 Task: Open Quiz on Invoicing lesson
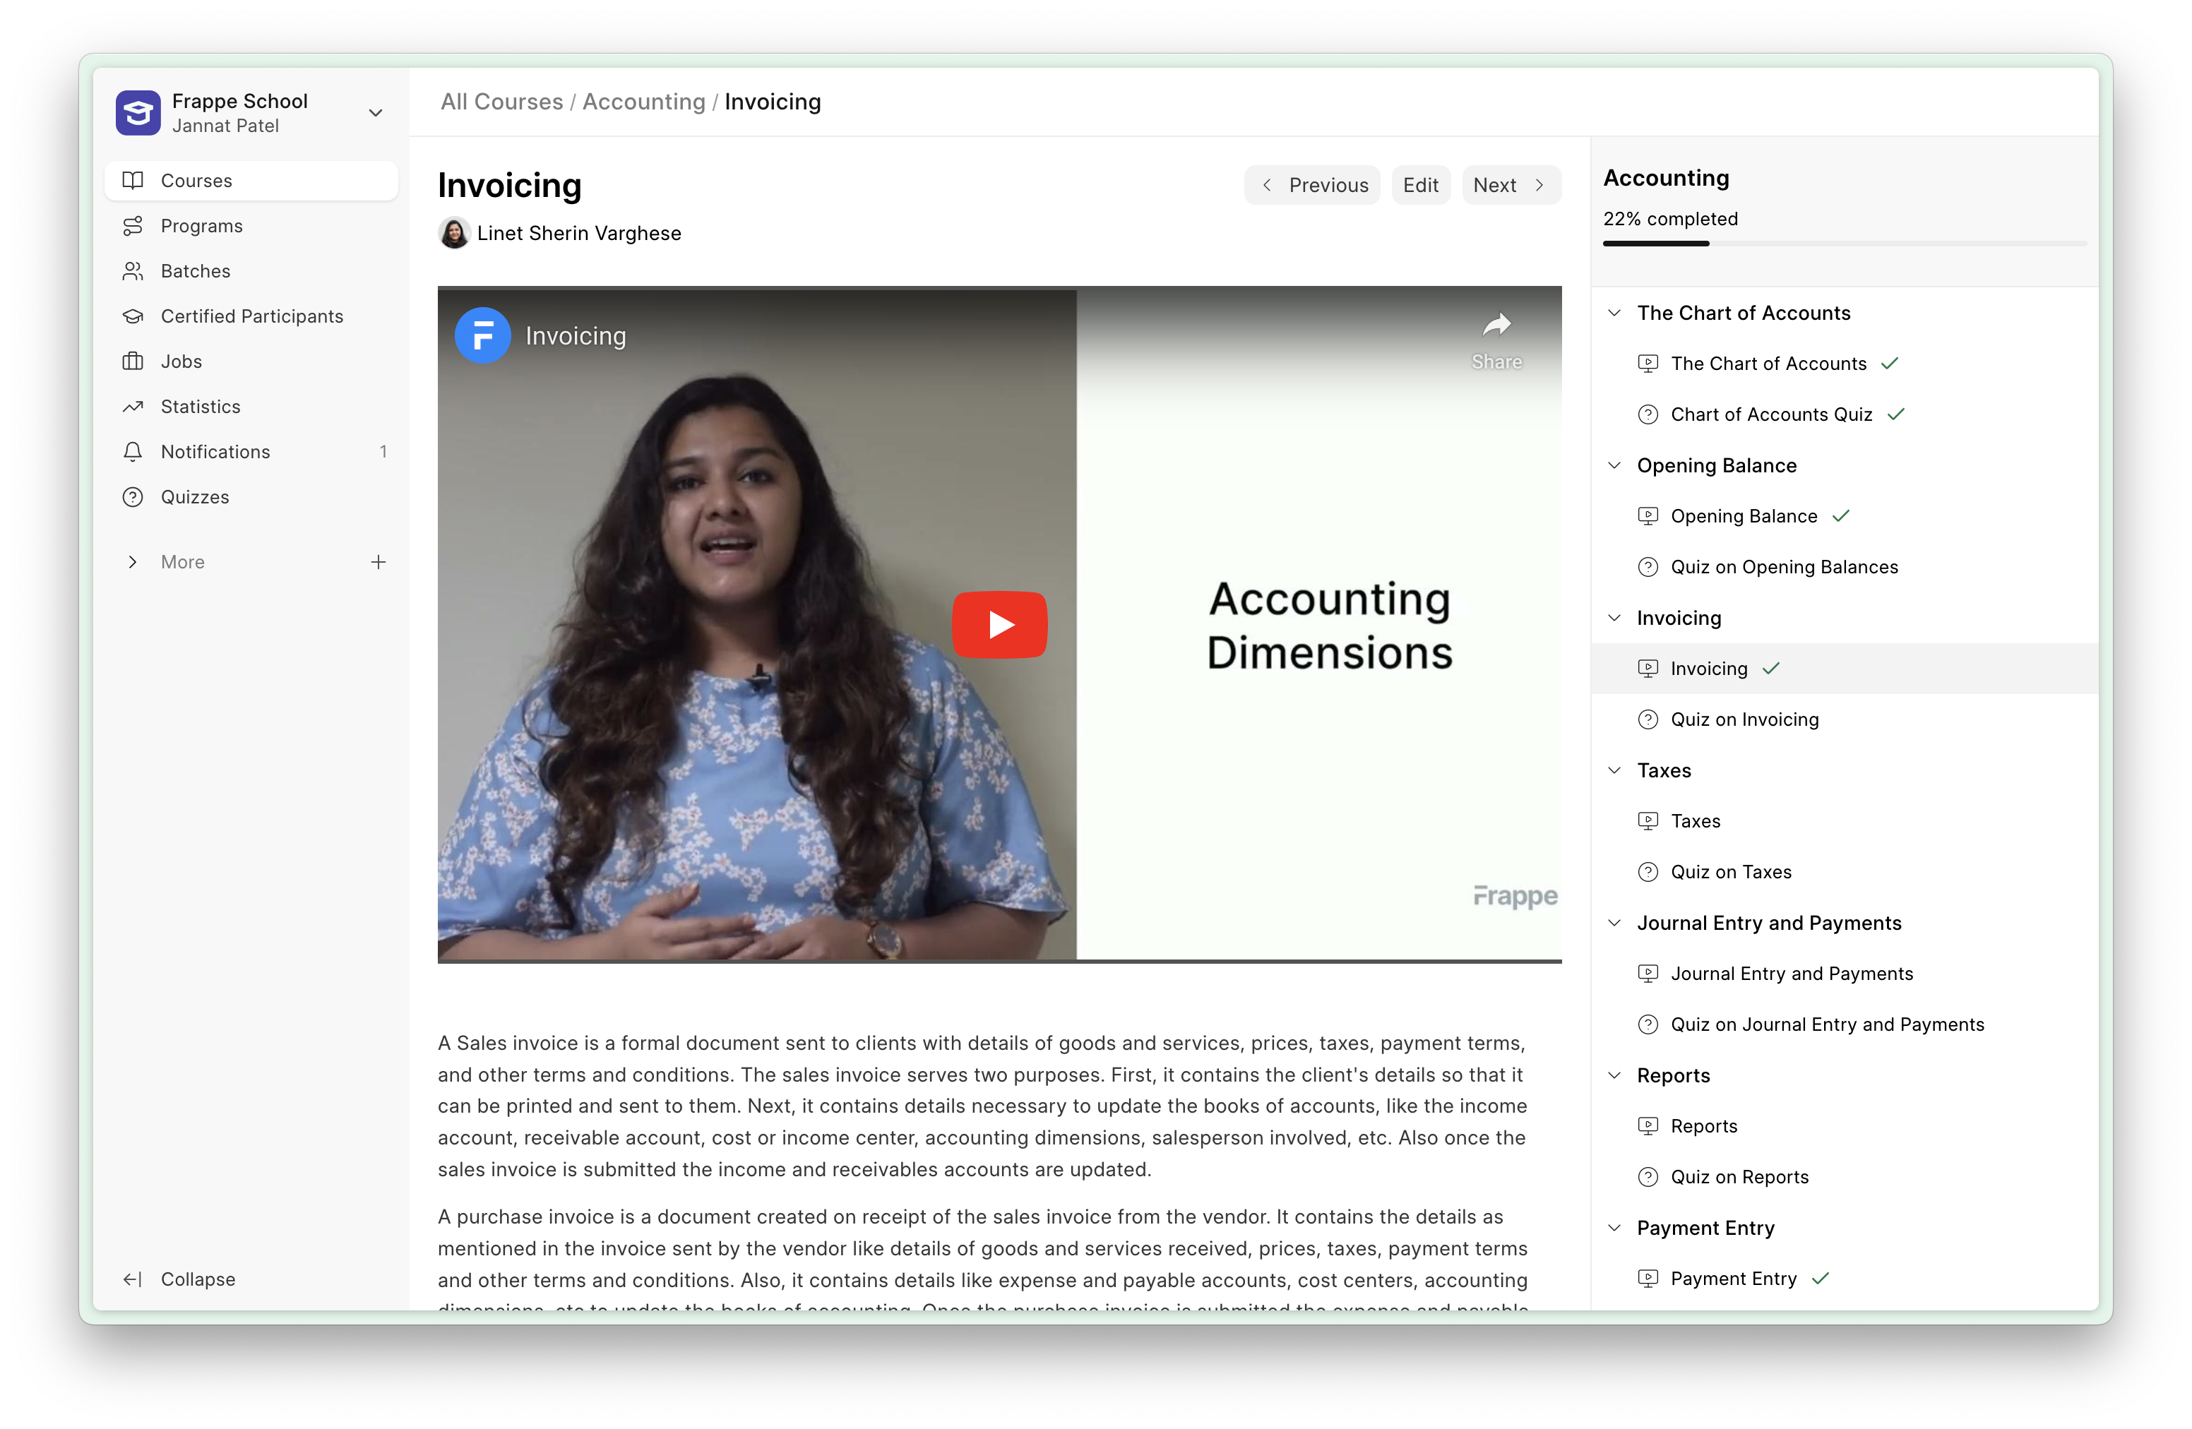pyautogui.click(x=1744, y=719)
